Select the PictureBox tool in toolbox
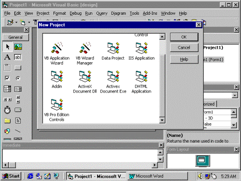Screen dimensions: 241x181 tap(18, 47)
